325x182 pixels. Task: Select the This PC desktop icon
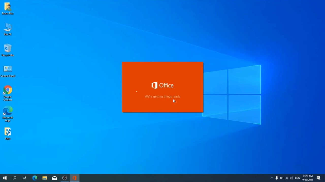pos(8,29)
